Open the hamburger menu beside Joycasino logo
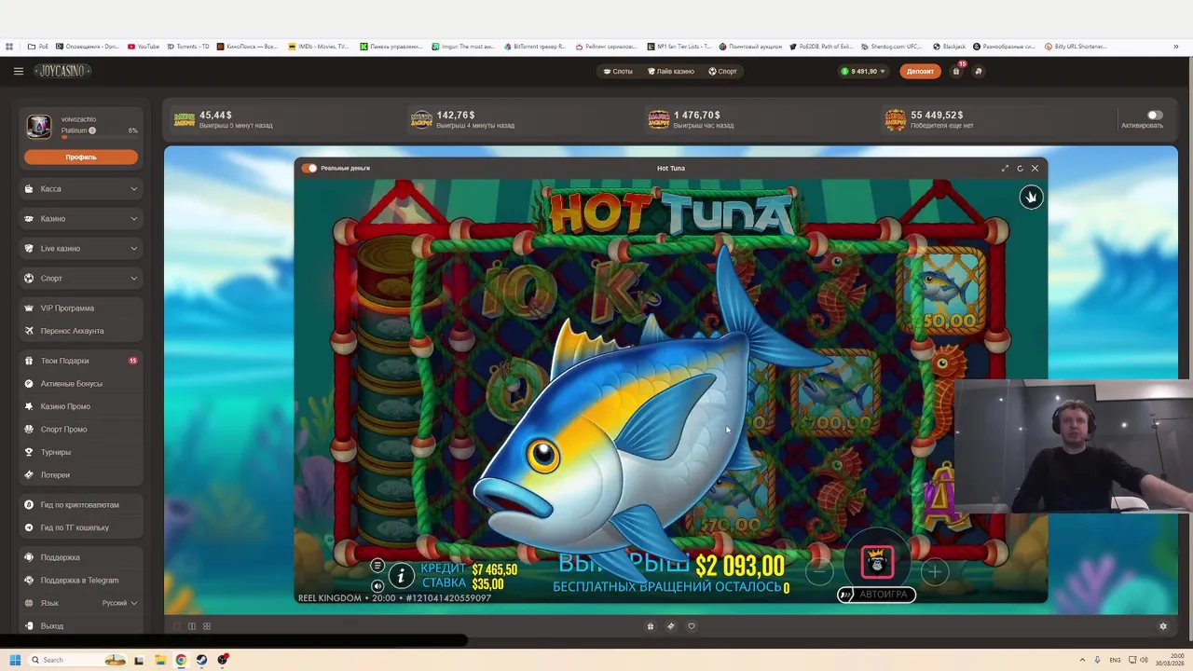This screenshot has width=1193, height=671. [18, 71]
